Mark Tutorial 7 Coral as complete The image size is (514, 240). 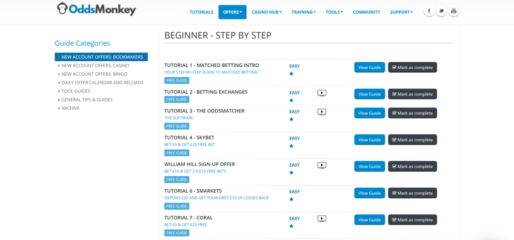coord(413,220)
